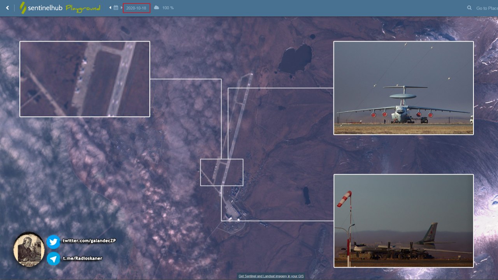Screen dimensions: 498x280
Task: Click the search magnifier icon
Action: click(x=470, y=8)
